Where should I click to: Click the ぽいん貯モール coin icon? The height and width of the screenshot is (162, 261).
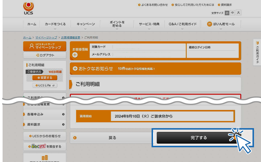pos(209,24)
